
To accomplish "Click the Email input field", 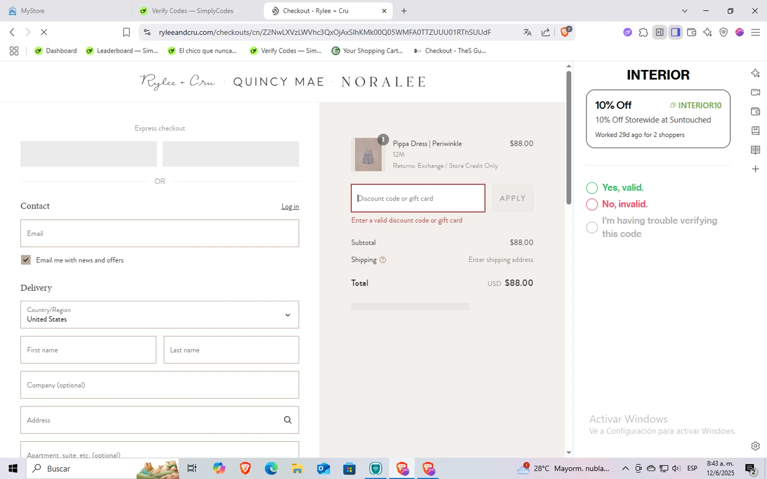I will [x=160, y=233].
